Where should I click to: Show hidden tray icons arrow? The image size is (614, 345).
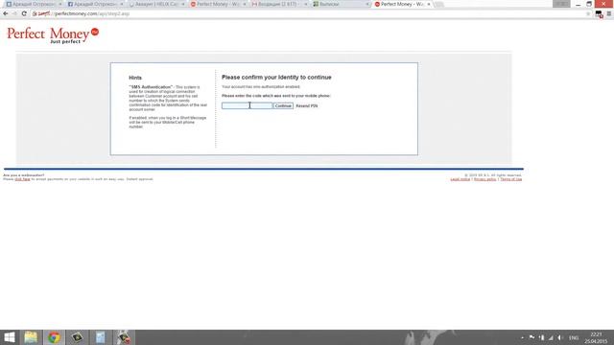pyautogui.click(x=522, y=337)
